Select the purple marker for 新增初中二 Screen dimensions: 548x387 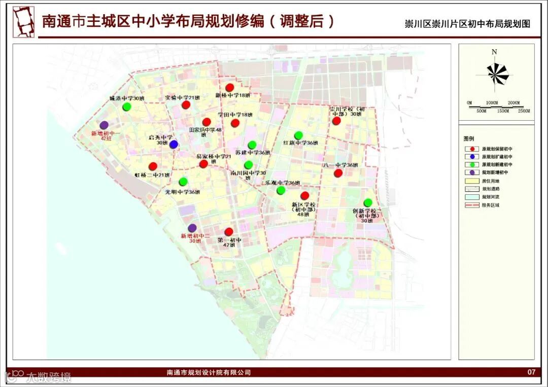pos(192,228)
